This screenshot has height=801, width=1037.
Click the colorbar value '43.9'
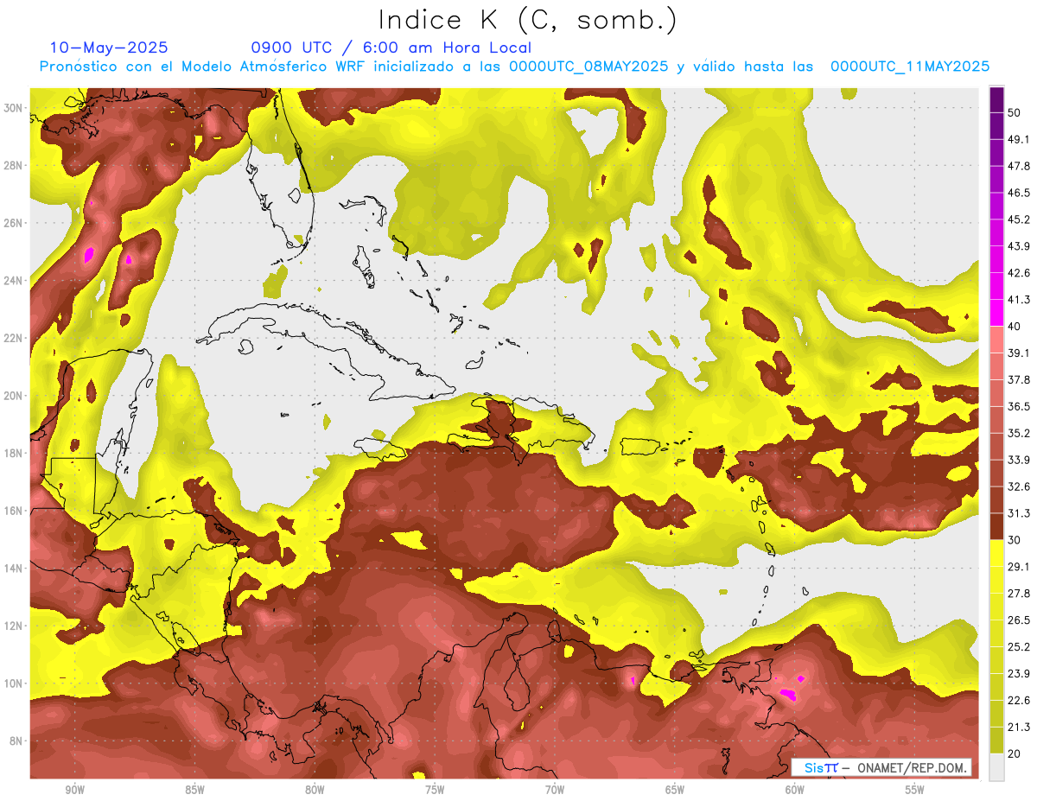(x=1018, y=246)
